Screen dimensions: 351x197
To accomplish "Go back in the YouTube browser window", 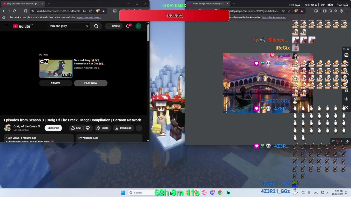I will (x=4, y=11).
